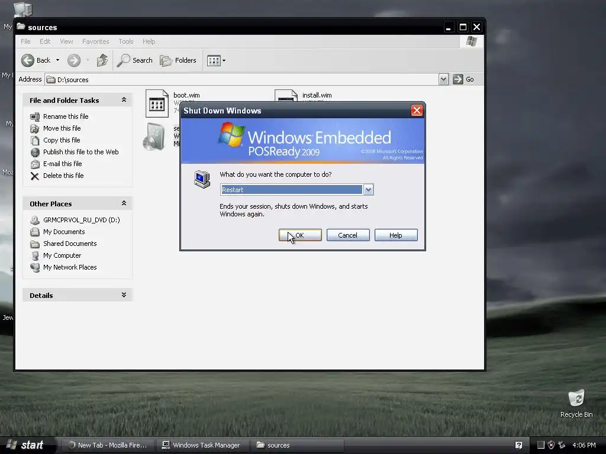
Task: Switch to Windows Task Manager taskbar button
Action: click(201, 445)
